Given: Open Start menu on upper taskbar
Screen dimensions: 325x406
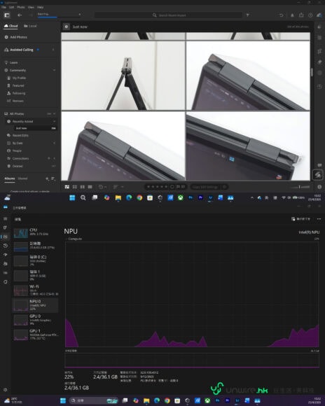Looking at the screenshot, I should 72,198.
